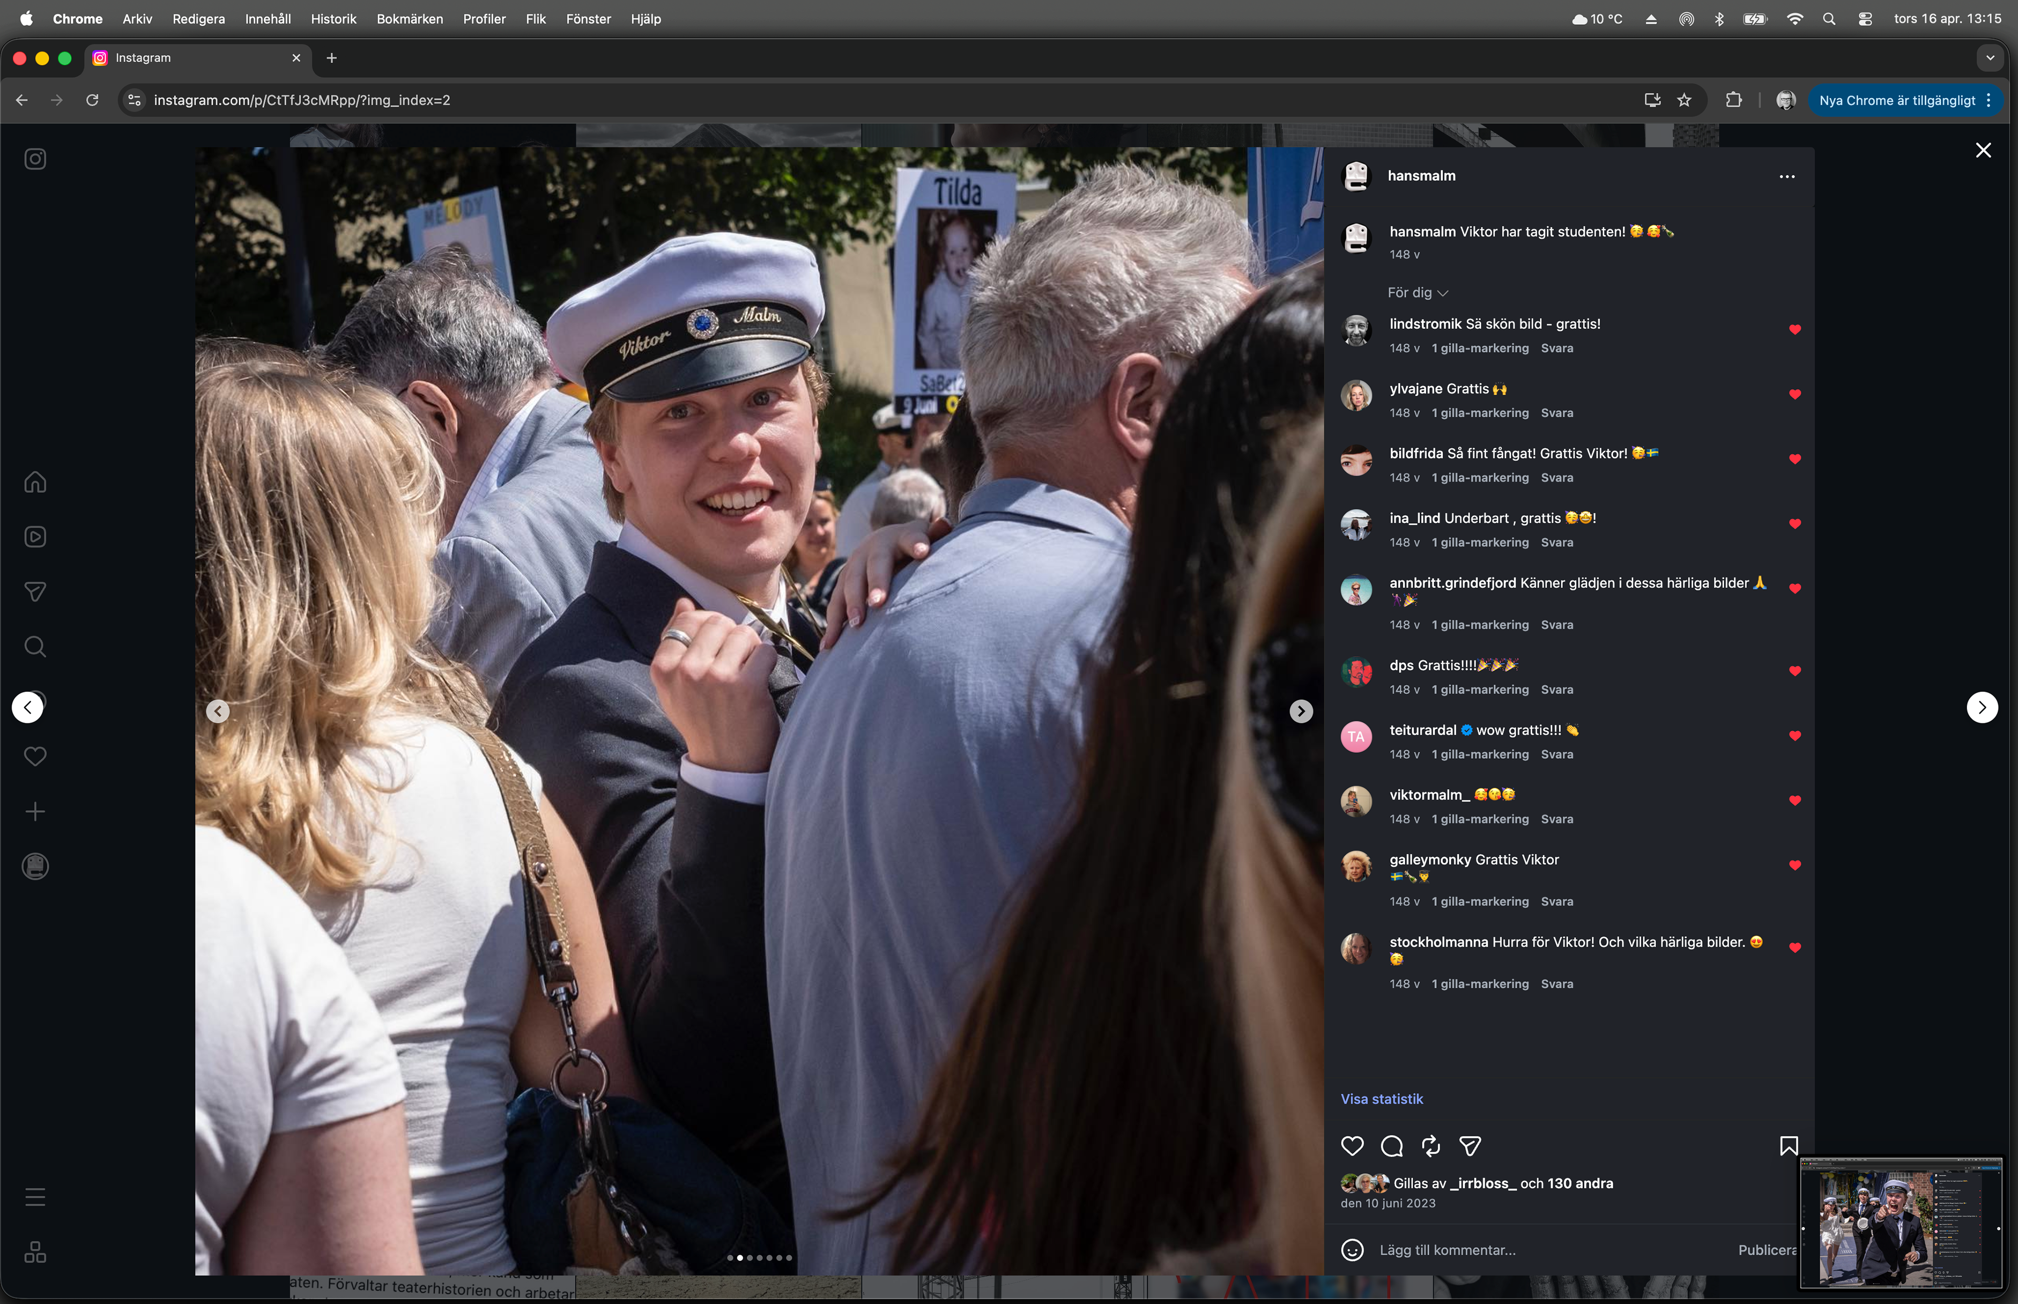Reply to bildfrida's comment via Svara
The width and height of the screenshot is (2018, 1304).
coord(1557,478)
